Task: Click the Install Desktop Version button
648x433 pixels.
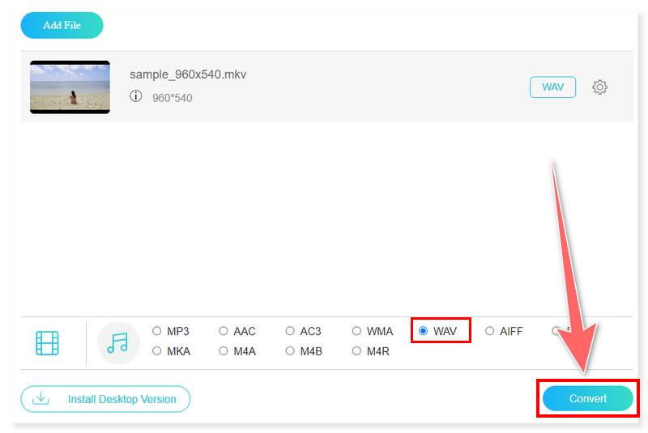Action: pos(105,399)
